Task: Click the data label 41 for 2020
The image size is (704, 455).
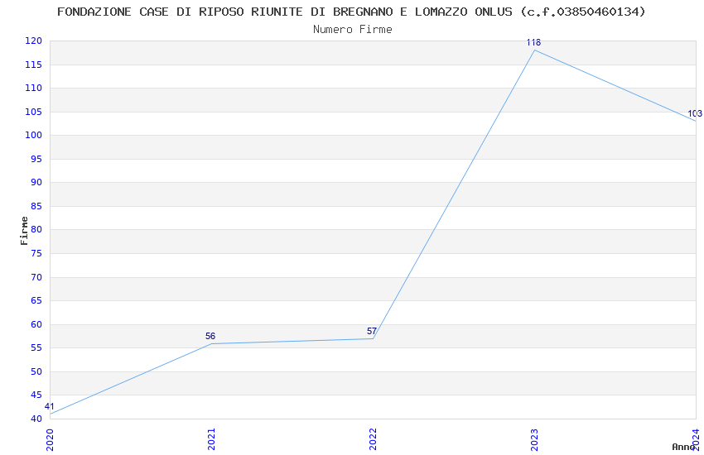Action: [x=50, y=406]
